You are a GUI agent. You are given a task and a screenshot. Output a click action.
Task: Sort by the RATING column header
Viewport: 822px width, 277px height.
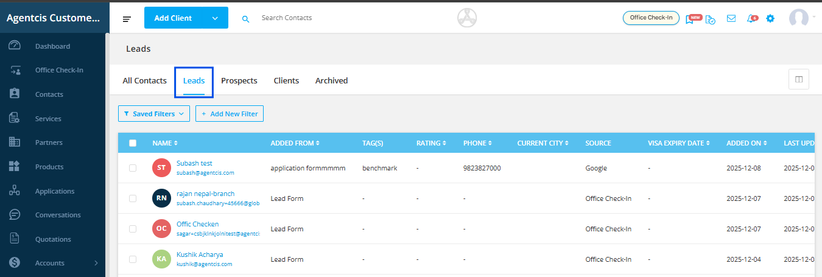(x=431, y=143)
